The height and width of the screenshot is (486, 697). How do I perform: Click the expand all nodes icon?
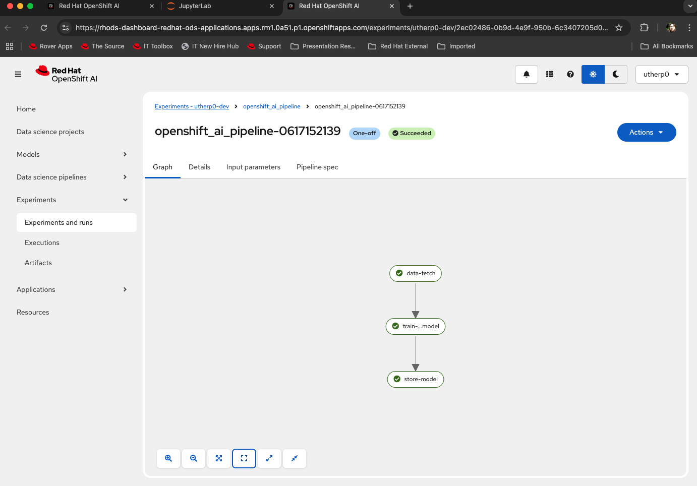click(x=269, y=458)
